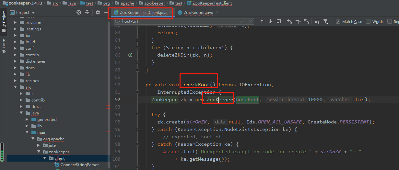Image resolution: width=399 pixels, height=170 pixels.
Task: Collapse the org.apache package
Action: coord(32,139)
